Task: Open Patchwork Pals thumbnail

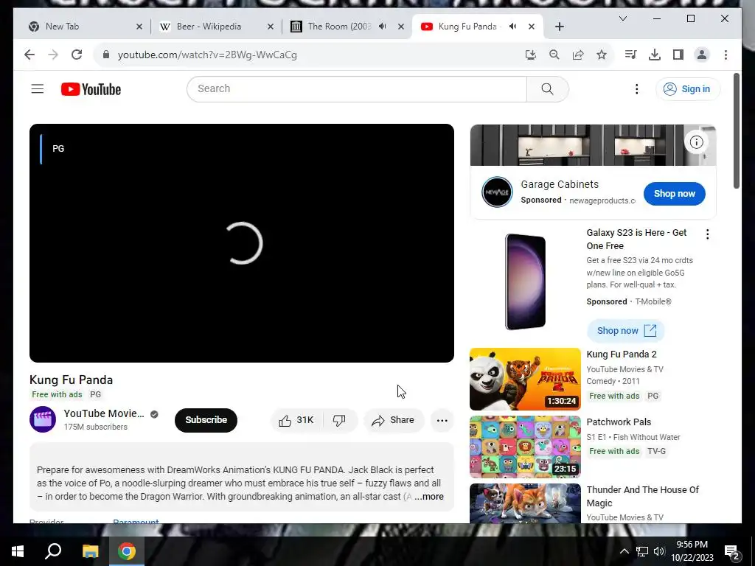Action: pos(525,447)
